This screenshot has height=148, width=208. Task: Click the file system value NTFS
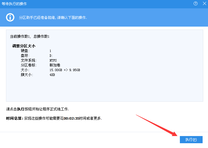(x=53, y=60)
